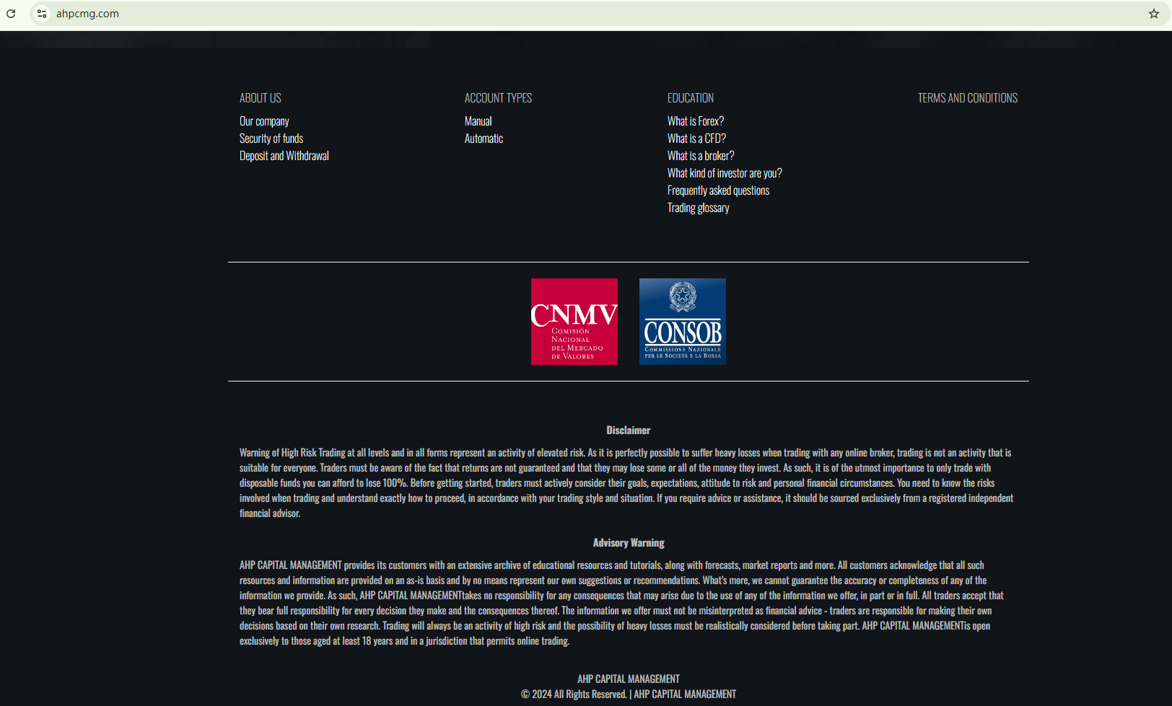Open the About Us heading link
1172x706 pixels.
click(x=261, y=98)
